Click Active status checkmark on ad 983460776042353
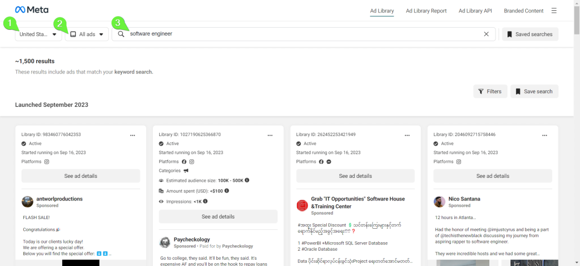580x266 pixels. coord(24,143)
